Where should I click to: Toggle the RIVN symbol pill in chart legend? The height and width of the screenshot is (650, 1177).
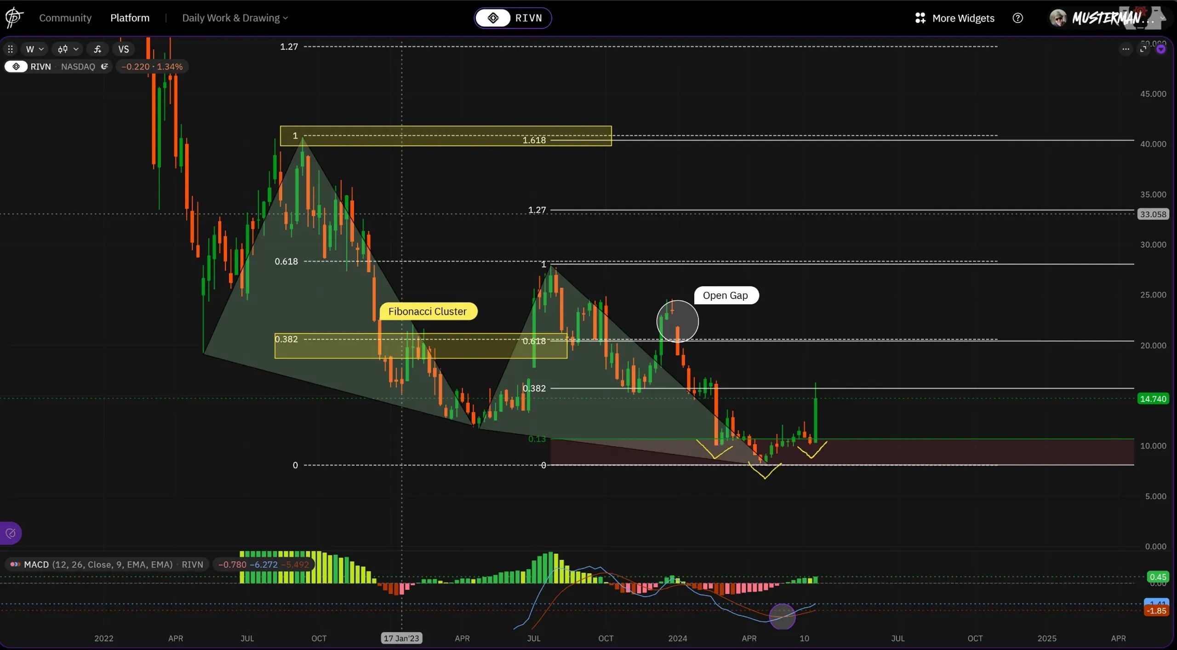pos(17,67)
